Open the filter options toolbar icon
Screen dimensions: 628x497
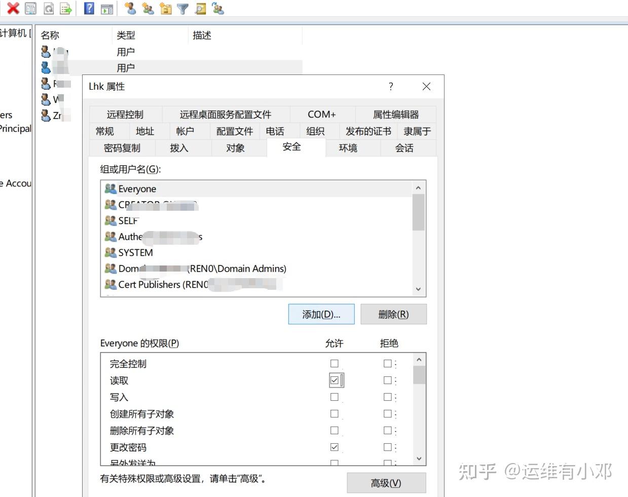181,9
